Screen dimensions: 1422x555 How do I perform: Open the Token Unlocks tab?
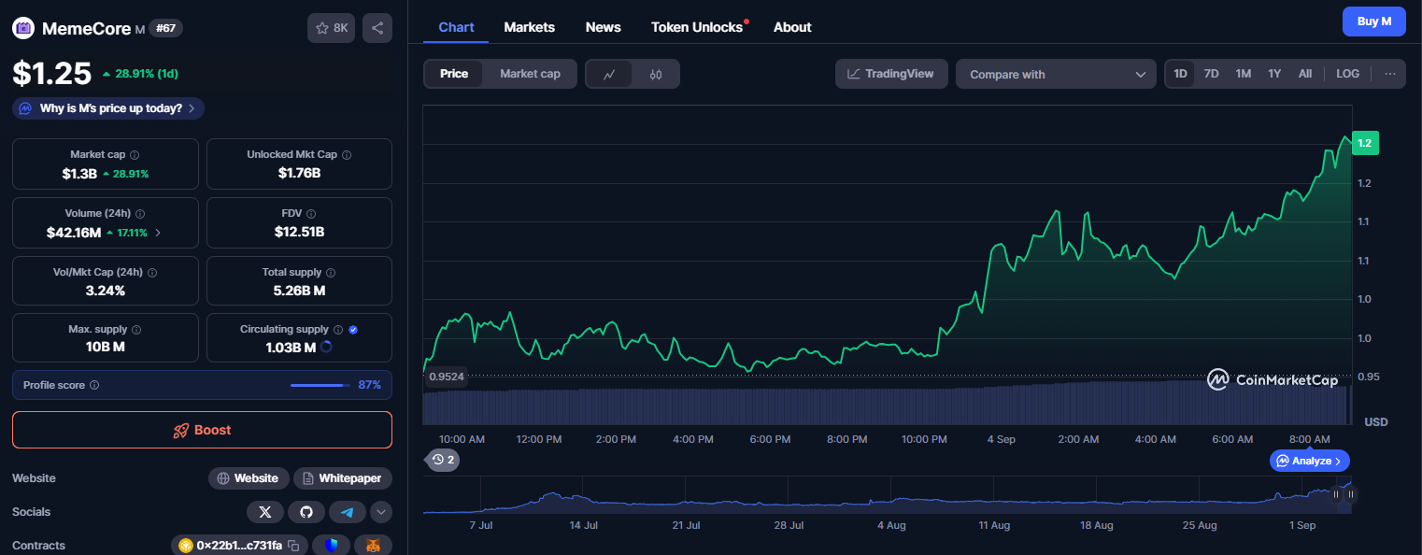697,27
